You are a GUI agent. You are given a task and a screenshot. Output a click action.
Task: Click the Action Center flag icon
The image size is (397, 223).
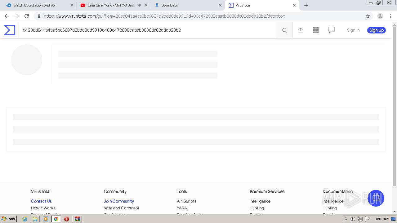(x=368, y=219)
